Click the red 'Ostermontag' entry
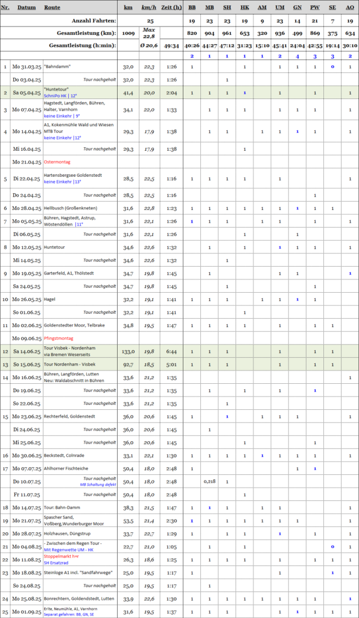The height and width of the screenshot is (618, 359). pyautogui.click(x=57, y=162)
